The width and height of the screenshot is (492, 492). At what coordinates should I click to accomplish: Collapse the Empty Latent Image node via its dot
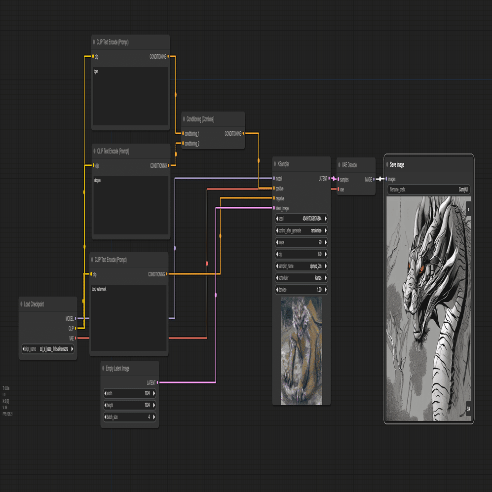pyautogui.click(x=103, y=368)
